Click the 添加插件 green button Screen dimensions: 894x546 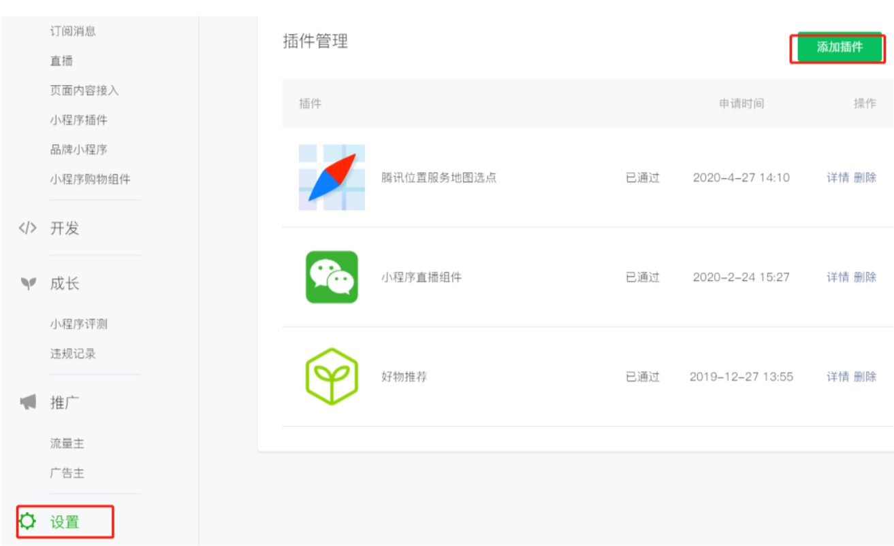point(840,47)
